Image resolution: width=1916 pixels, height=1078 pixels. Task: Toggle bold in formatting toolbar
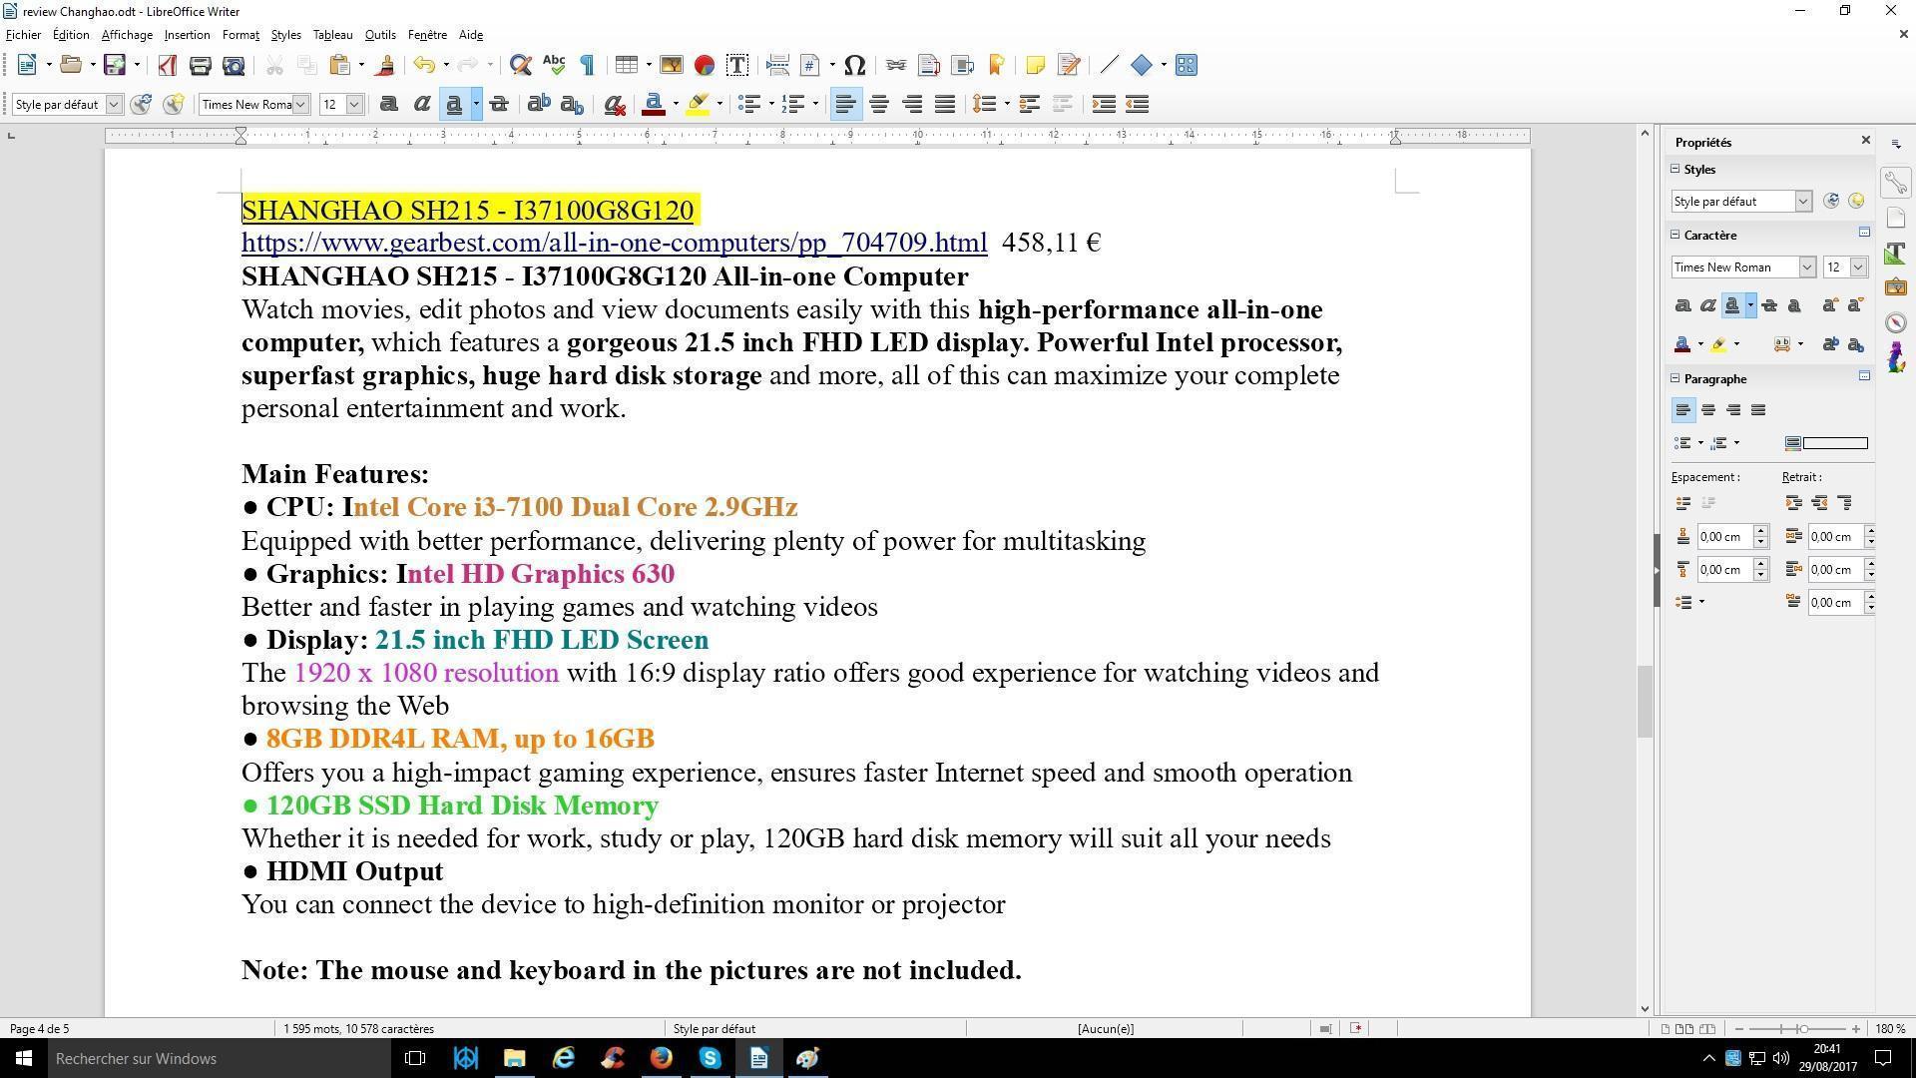(388, 105)
